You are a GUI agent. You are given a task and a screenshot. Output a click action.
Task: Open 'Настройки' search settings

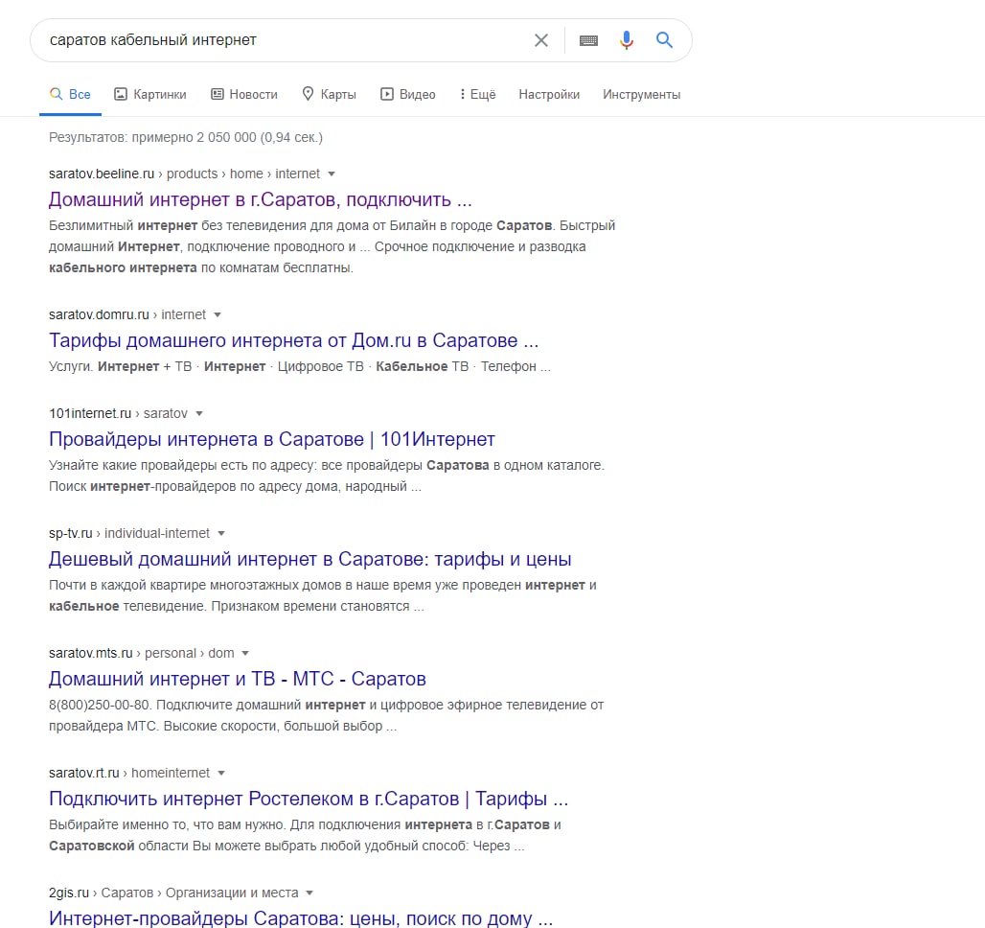[x=549, y=94]
